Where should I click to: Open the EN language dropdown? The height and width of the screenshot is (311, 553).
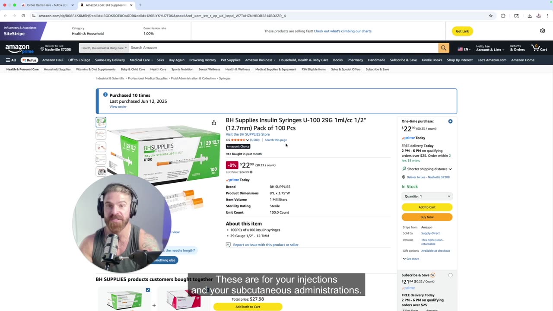pyautogui.click(x=464, y=49)
